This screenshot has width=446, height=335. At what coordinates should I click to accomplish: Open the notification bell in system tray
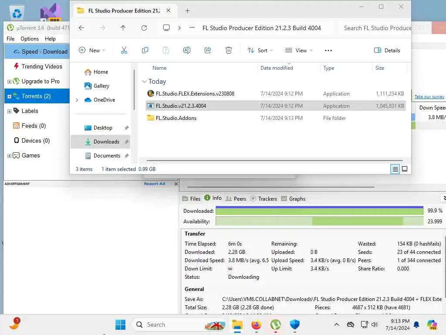tap(417, 325)
